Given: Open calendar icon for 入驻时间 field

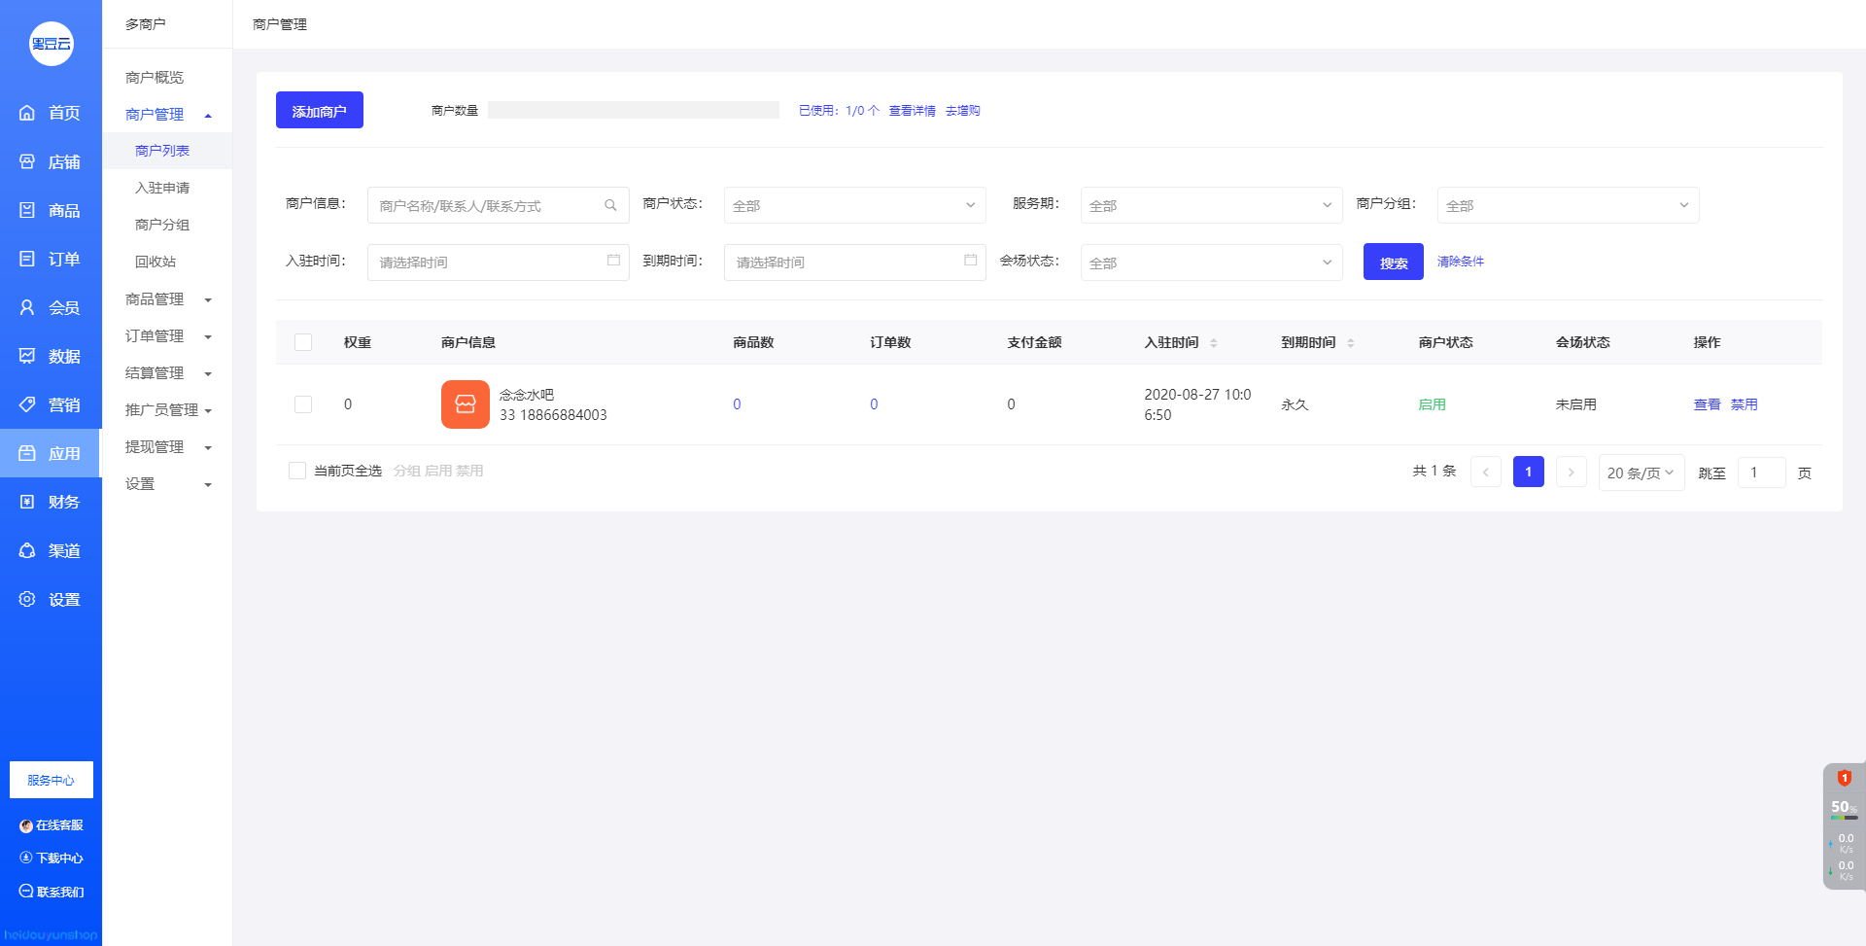Looking at the screenshot, I should coord(613,261).
